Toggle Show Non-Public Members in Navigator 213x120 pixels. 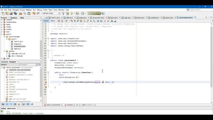(x=15, y=104)
